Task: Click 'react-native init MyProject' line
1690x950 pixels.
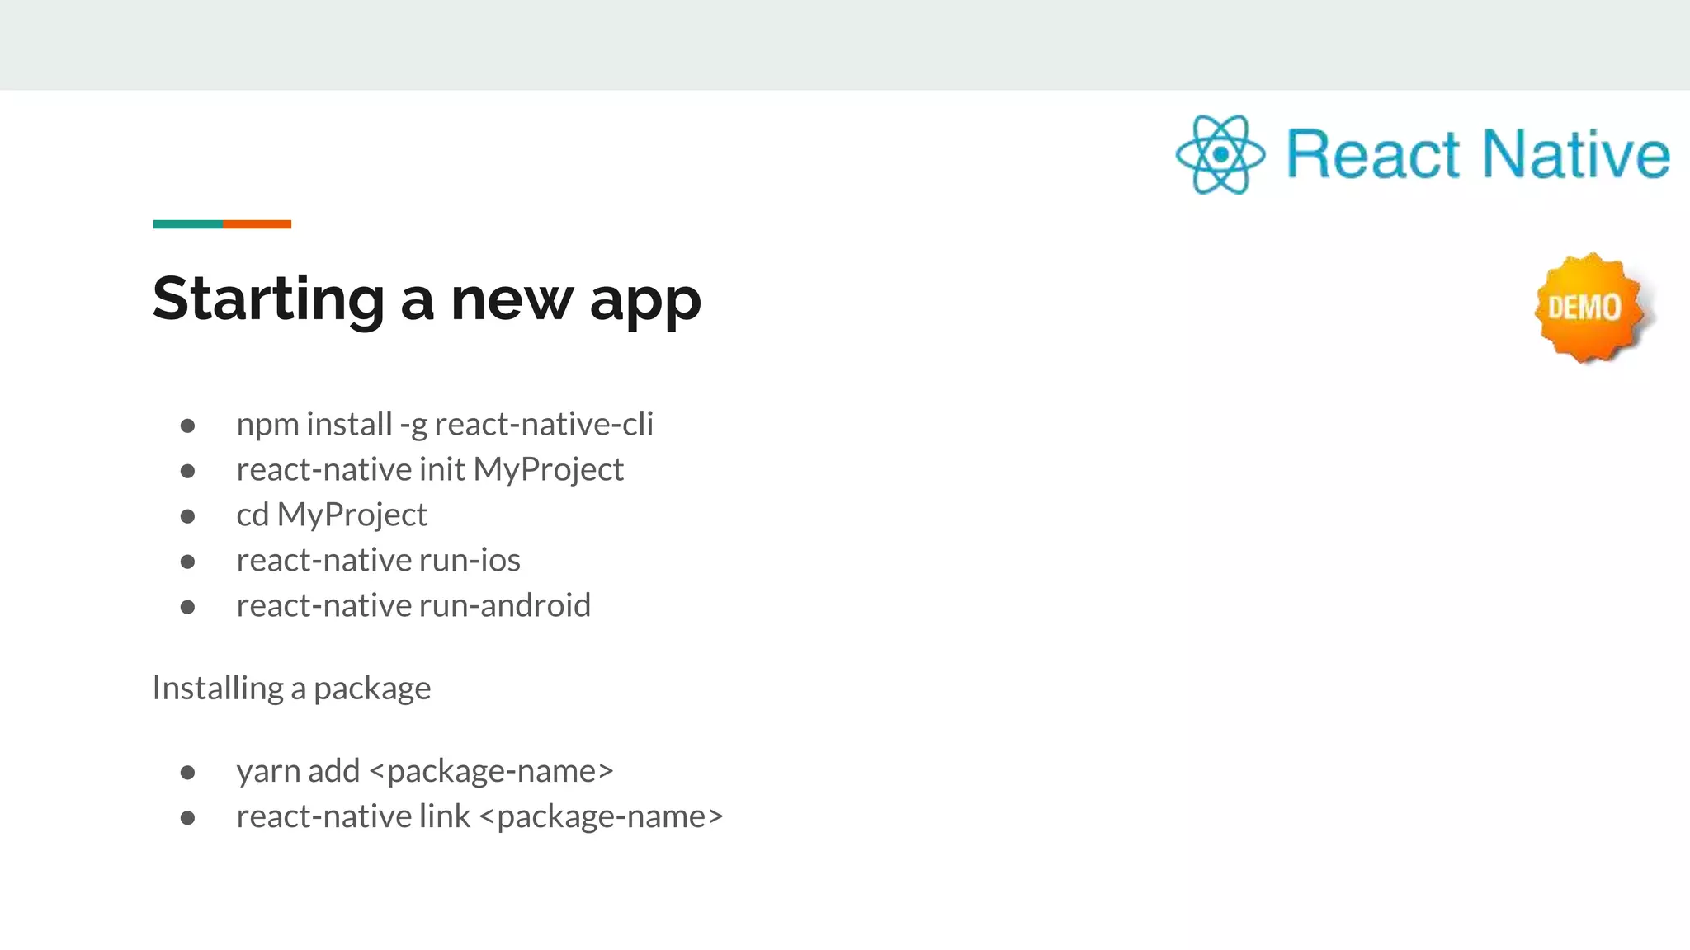Action: pyautogui.click(x=430, y=469)
